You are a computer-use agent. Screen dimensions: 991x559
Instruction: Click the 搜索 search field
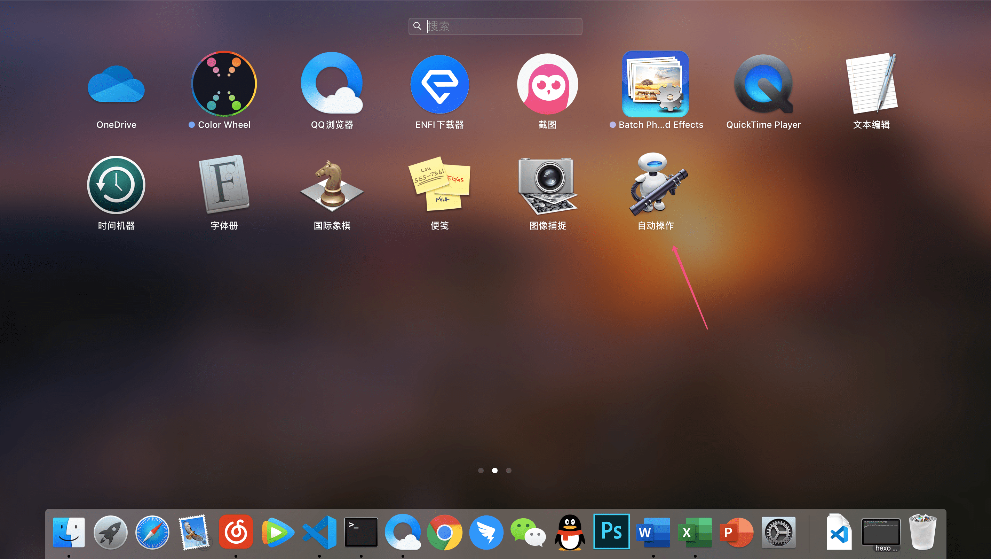[x=495, y=26]
